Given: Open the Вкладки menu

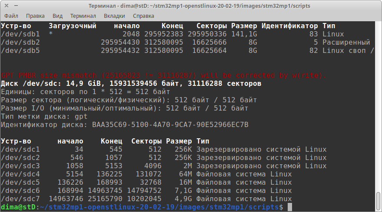Looking at the screenshot, I should pyautogui.click(x=114, y=16).
